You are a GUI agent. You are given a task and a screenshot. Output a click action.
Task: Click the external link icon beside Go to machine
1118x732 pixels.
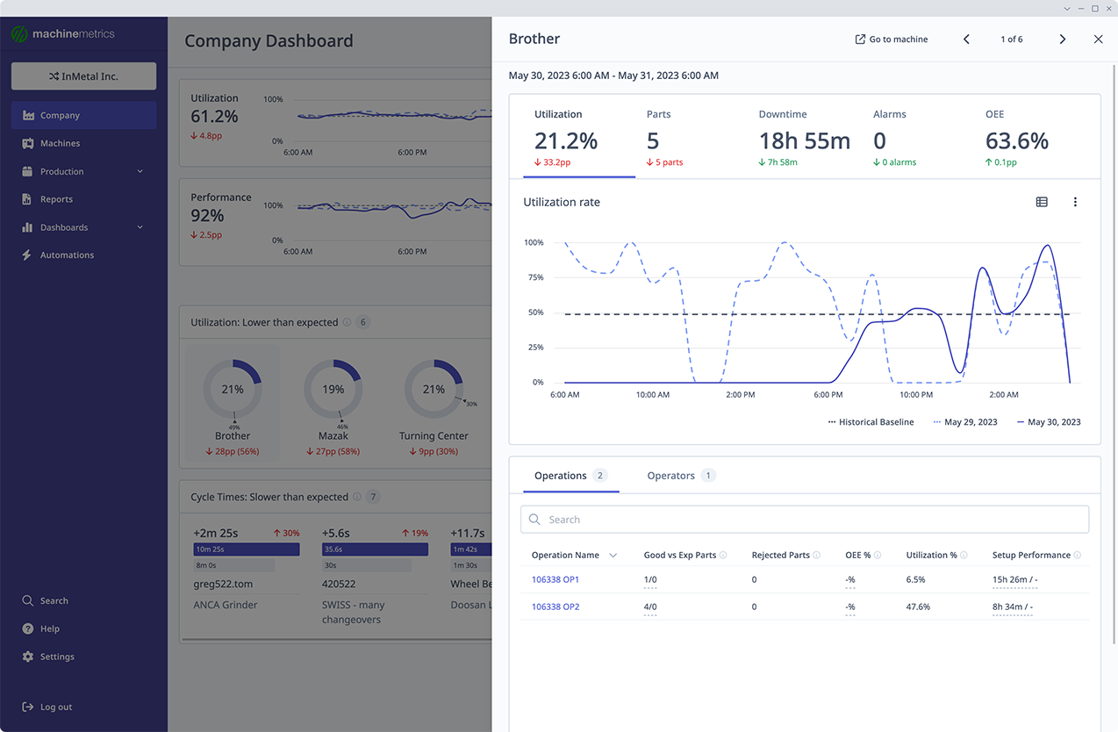point(860,39)
